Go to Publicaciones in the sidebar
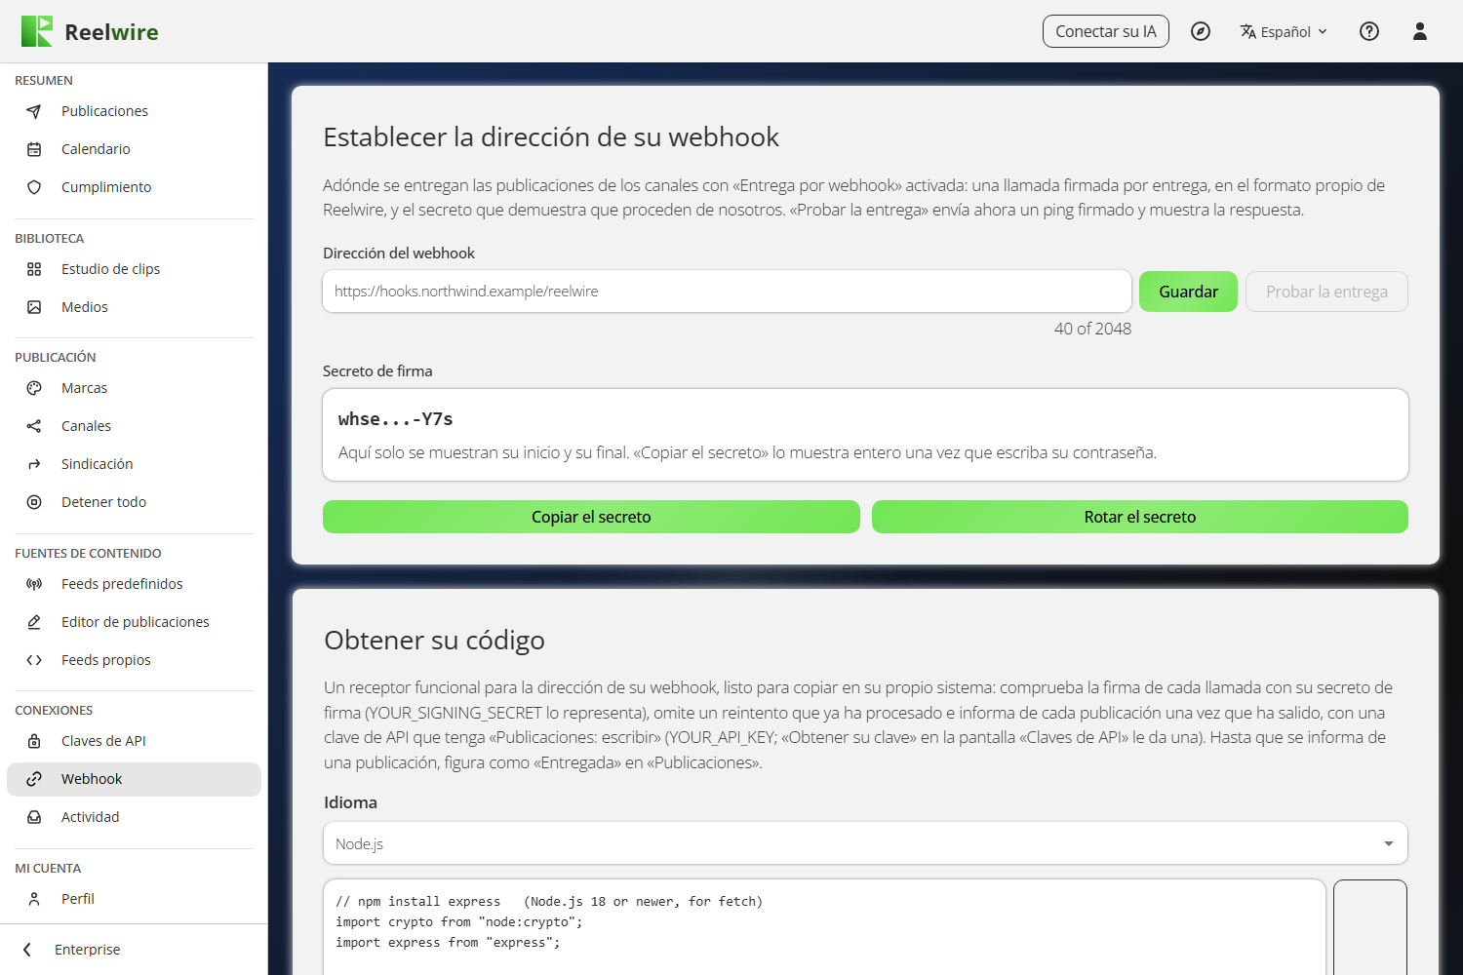1463x975 pixels. pos(134,111)
